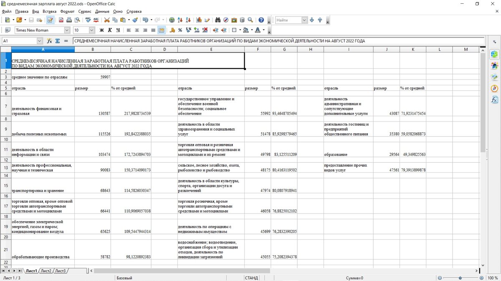Create a new spreadsheet document
Screen dimensions: 501x281
tap(8, 20)
